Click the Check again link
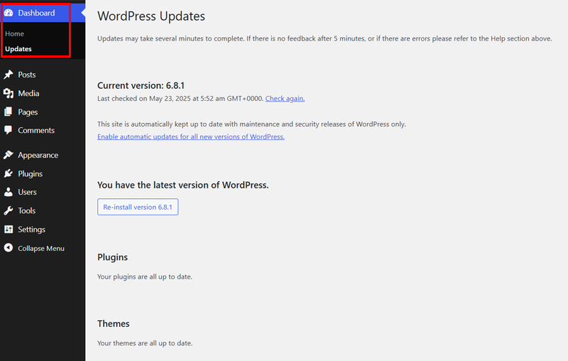This screenshot has width=568, height=361. (x=285, y=99)
